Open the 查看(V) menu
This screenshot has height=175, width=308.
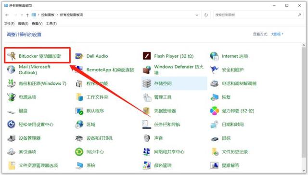point(37,24)
